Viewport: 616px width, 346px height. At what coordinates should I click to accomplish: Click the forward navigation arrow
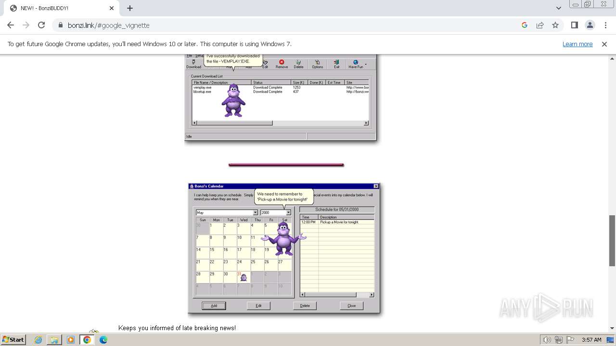point(26,25)
